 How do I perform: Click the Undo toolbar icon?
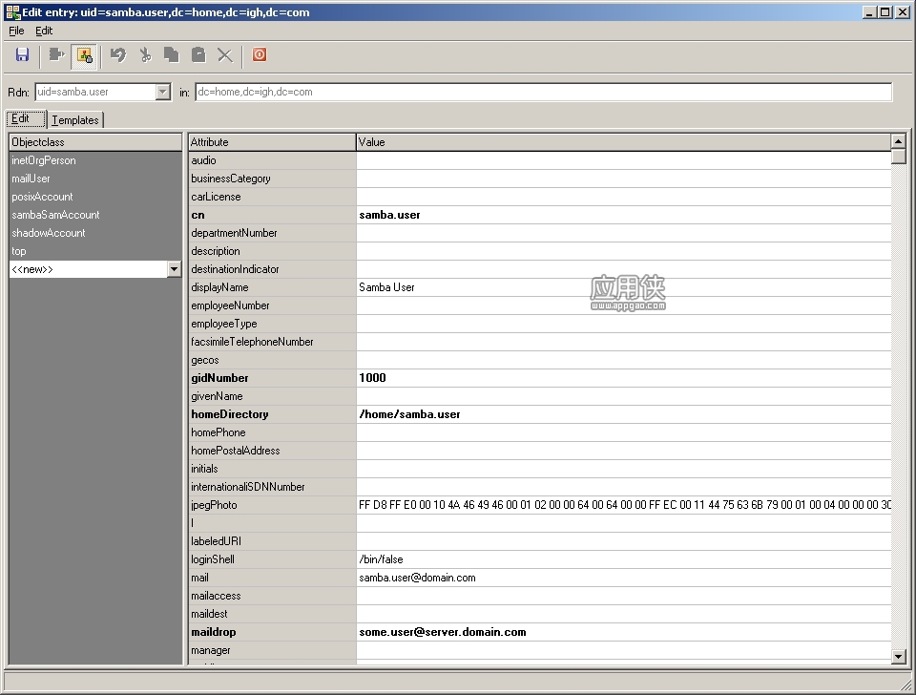point(118,55)
